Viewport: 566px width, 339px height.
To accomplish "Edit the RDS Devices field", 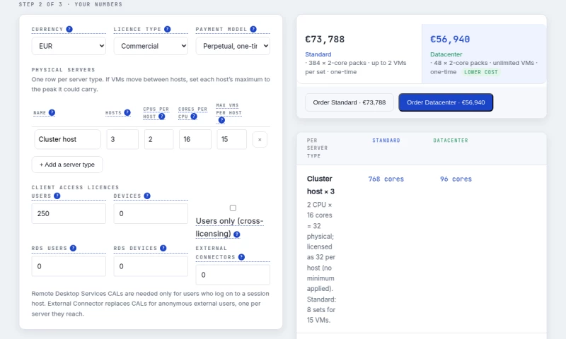I will pyautogui.click(x=151, y=266).
